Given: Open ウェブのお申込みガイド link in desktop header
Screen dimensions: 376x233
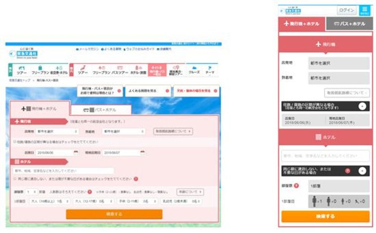Looking at the screenshot, I should click(139, 49).
